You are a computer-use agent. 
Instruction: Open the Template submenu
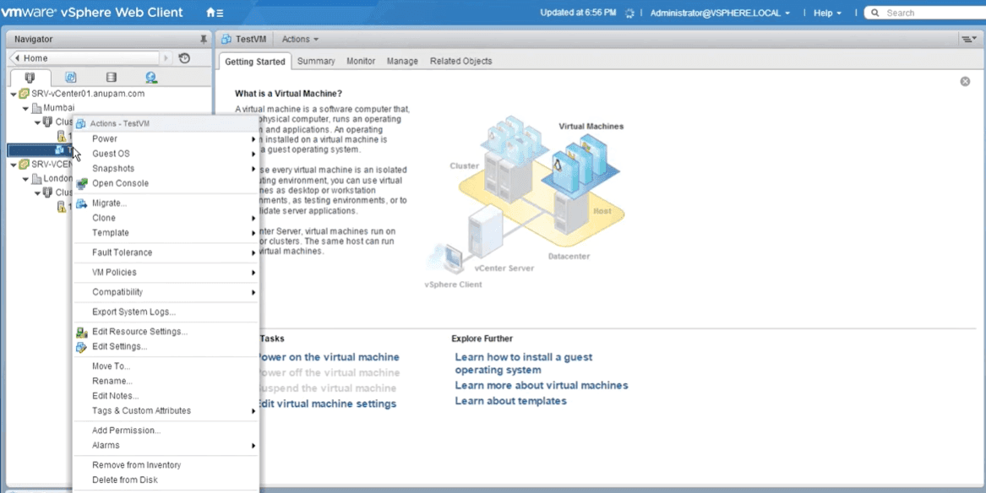[x=166, y=233]
